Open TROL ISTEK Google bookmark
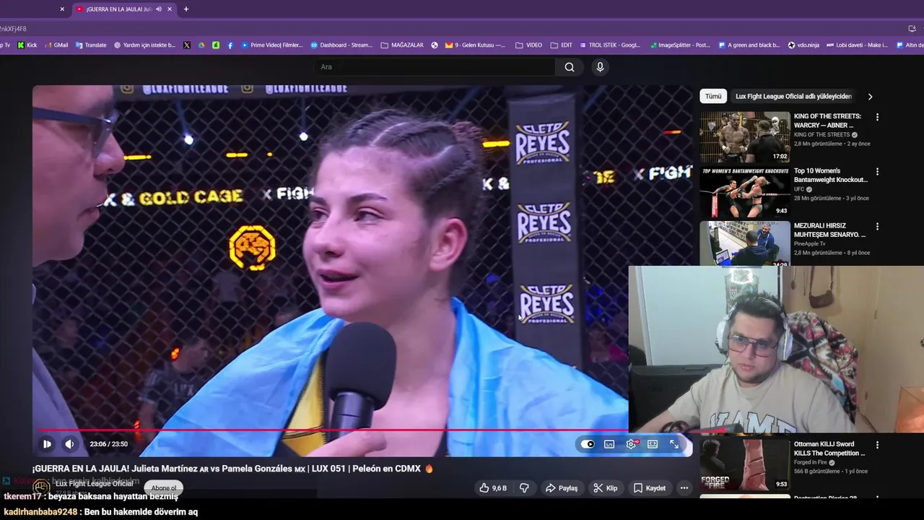 point(609,45)
